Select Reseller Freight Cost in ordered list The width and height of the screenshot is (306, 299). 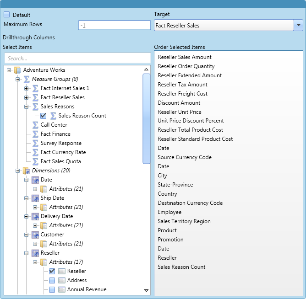(x=182, y=94)
